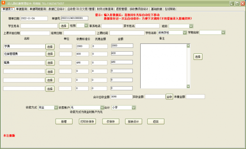Viewport: 246px width, 149px height.
Task: Click the 实收金额 input field
Action: (155, 97)
